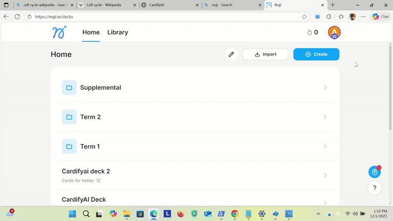Image resolution: width=393 pixels, height=221 pixels.
Task: Switch to noji - Search tab
Action: click(232, 5)
